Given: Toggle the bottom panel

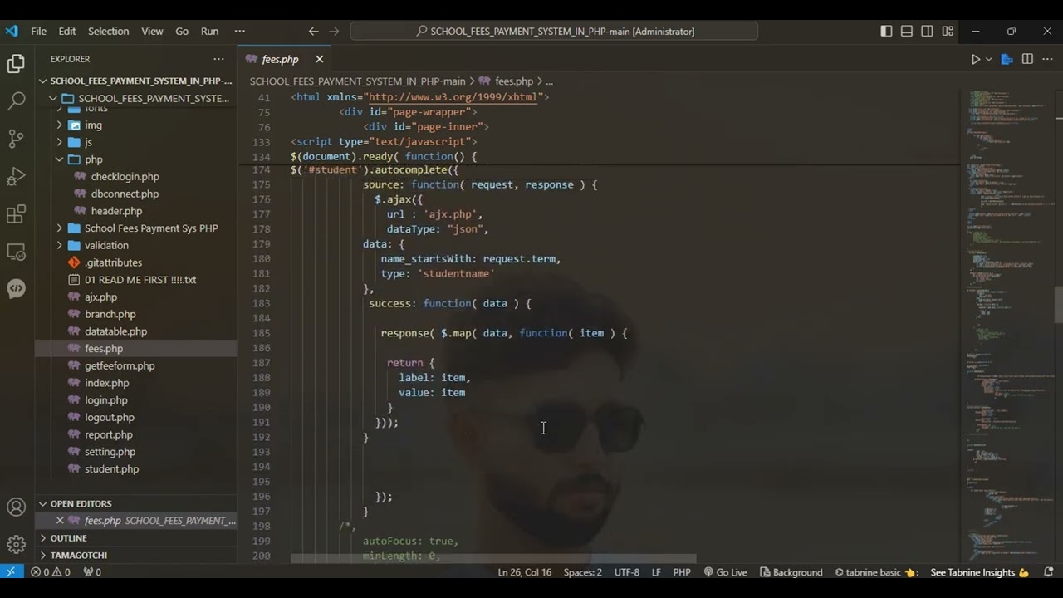Looking at the screenshot, I should click(907, 31).
